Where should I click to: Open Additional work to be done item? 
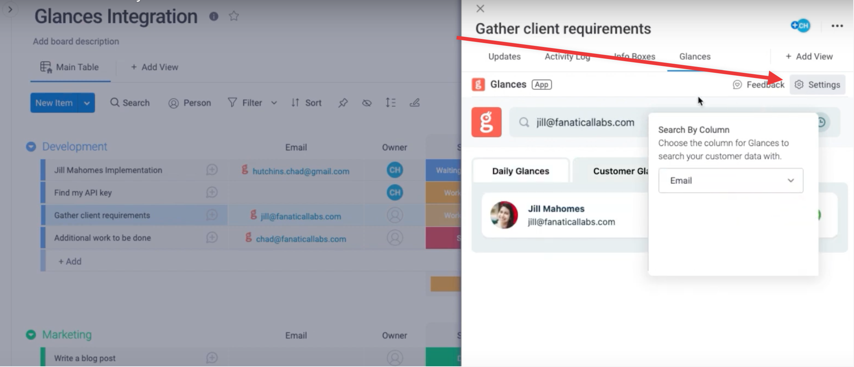coord(102,238)
